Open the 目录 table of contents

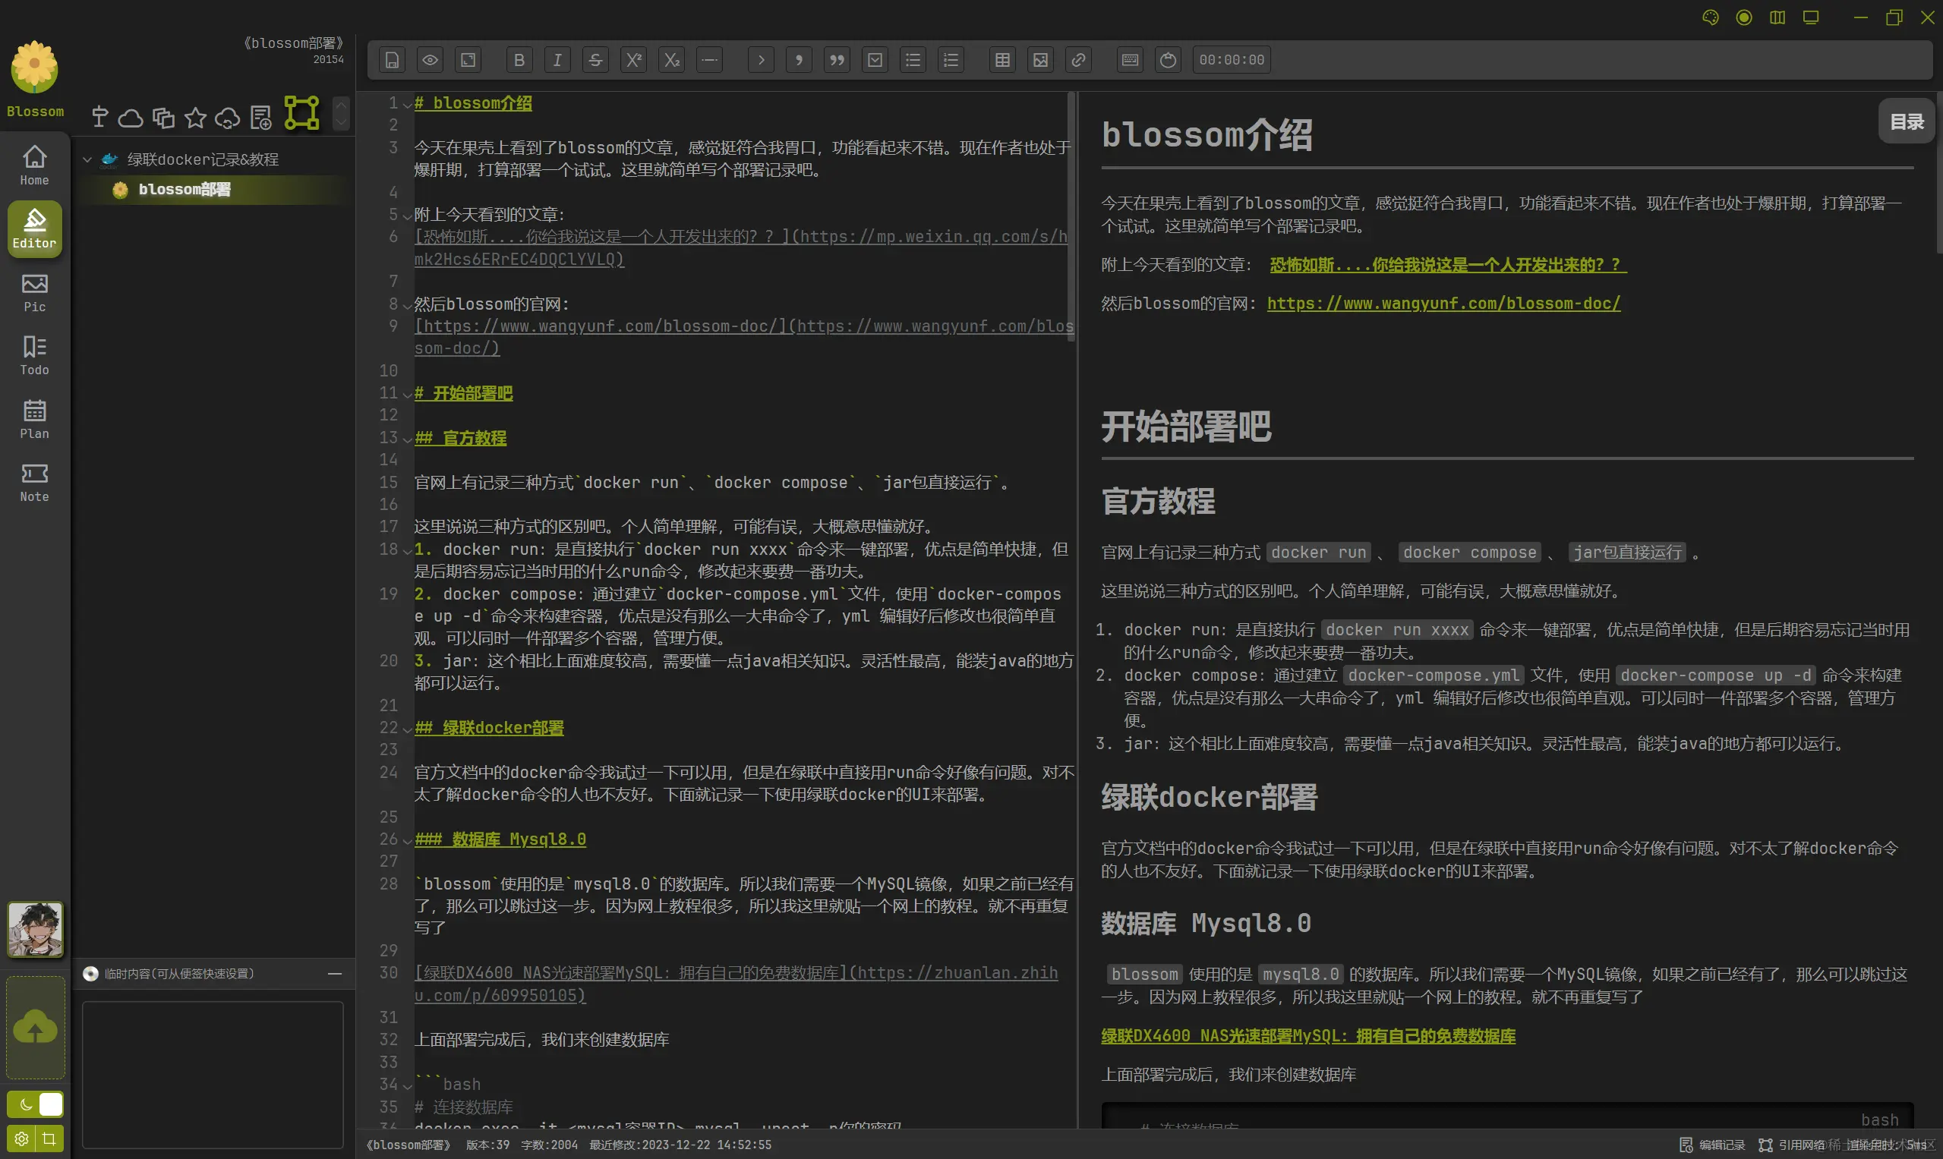(1907, 120)
